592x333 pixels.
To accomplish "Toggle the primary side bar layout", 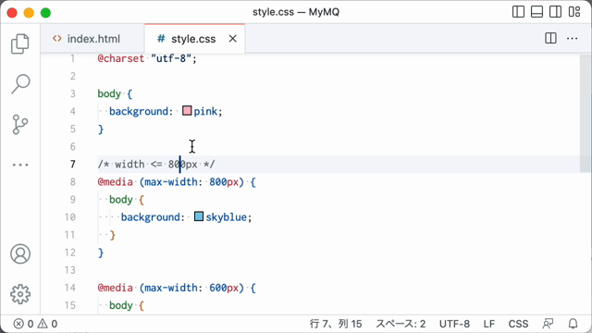I will coord(518,12).
